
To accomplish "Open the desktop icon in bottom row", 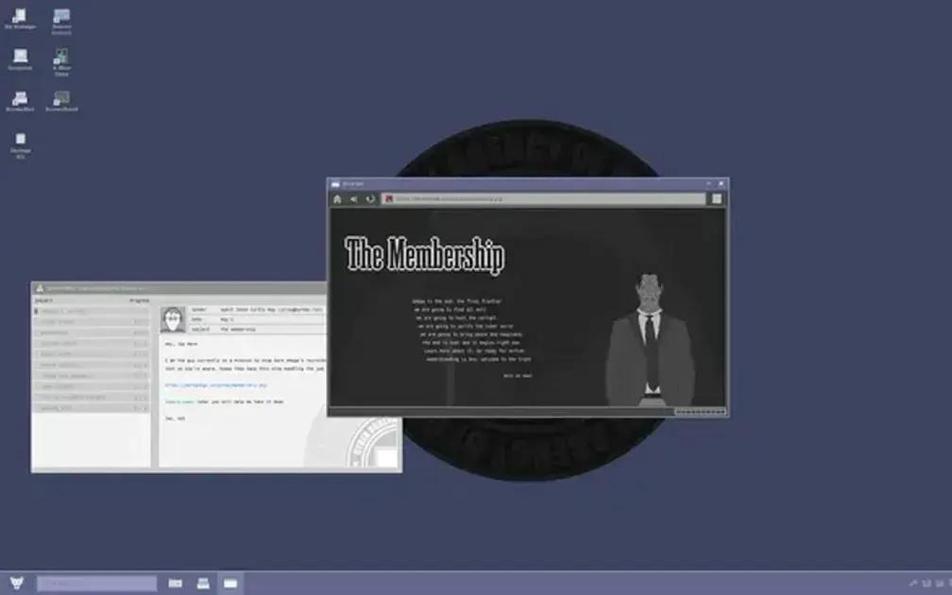I will (21, 145).
